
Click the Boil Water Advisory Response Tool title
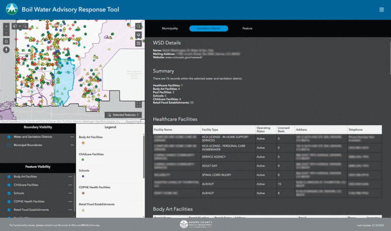(x=70, y=10)
